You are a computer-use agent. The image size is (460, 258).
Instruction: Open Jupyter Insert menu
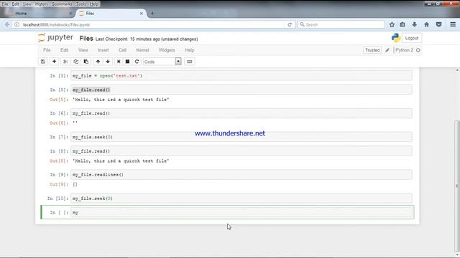(103, 50)
